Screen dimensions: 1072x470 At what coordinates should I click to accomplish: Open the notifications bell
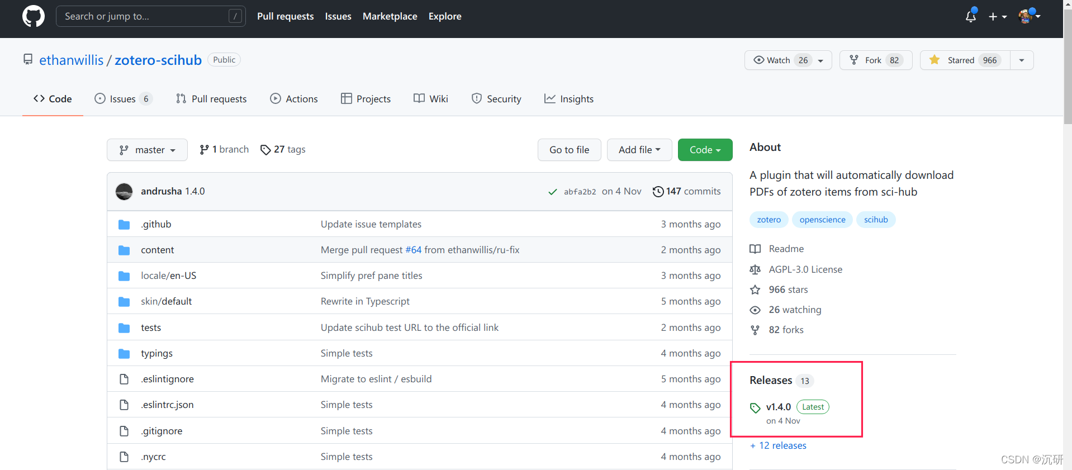coord(971,16)
